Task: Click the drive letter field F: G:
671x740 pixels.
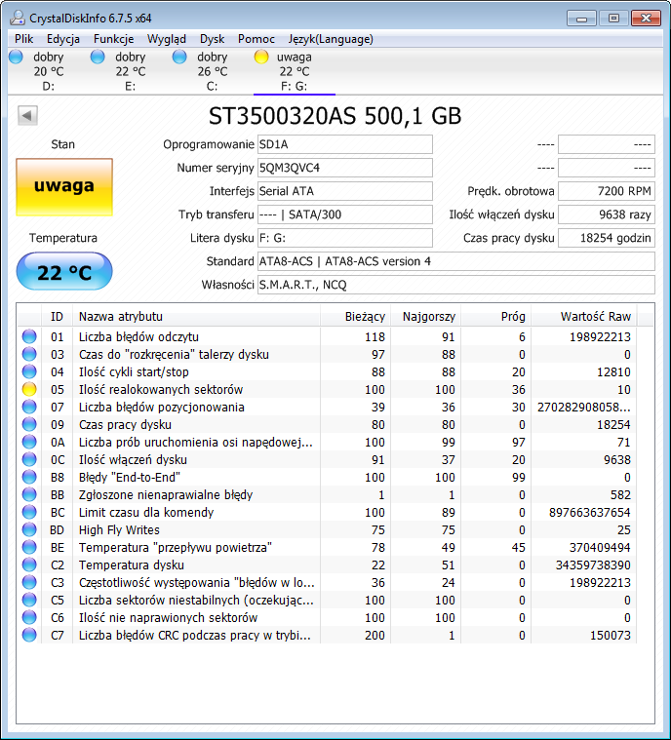Action: [344, 238]
